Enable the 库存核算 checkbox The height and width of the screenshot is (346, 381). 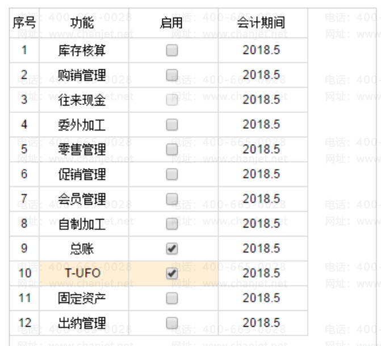(171, 50)
